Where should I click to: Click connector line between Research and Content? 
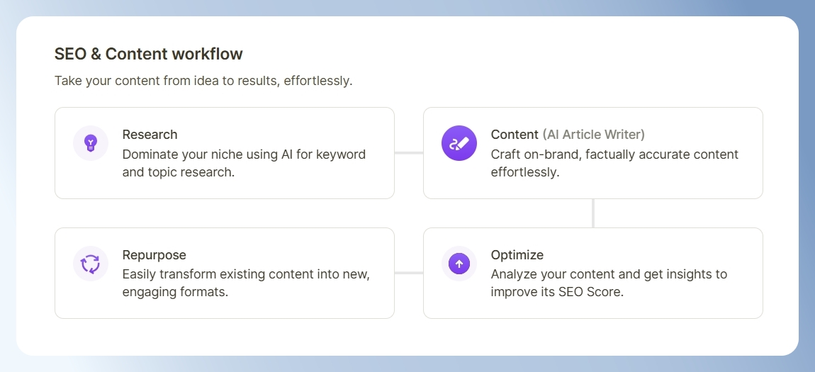pyautogui.click(x=408, y=153)
